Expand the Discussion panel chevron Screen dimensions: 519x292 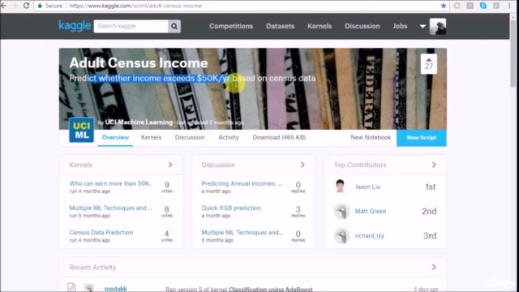pos(302,165)
